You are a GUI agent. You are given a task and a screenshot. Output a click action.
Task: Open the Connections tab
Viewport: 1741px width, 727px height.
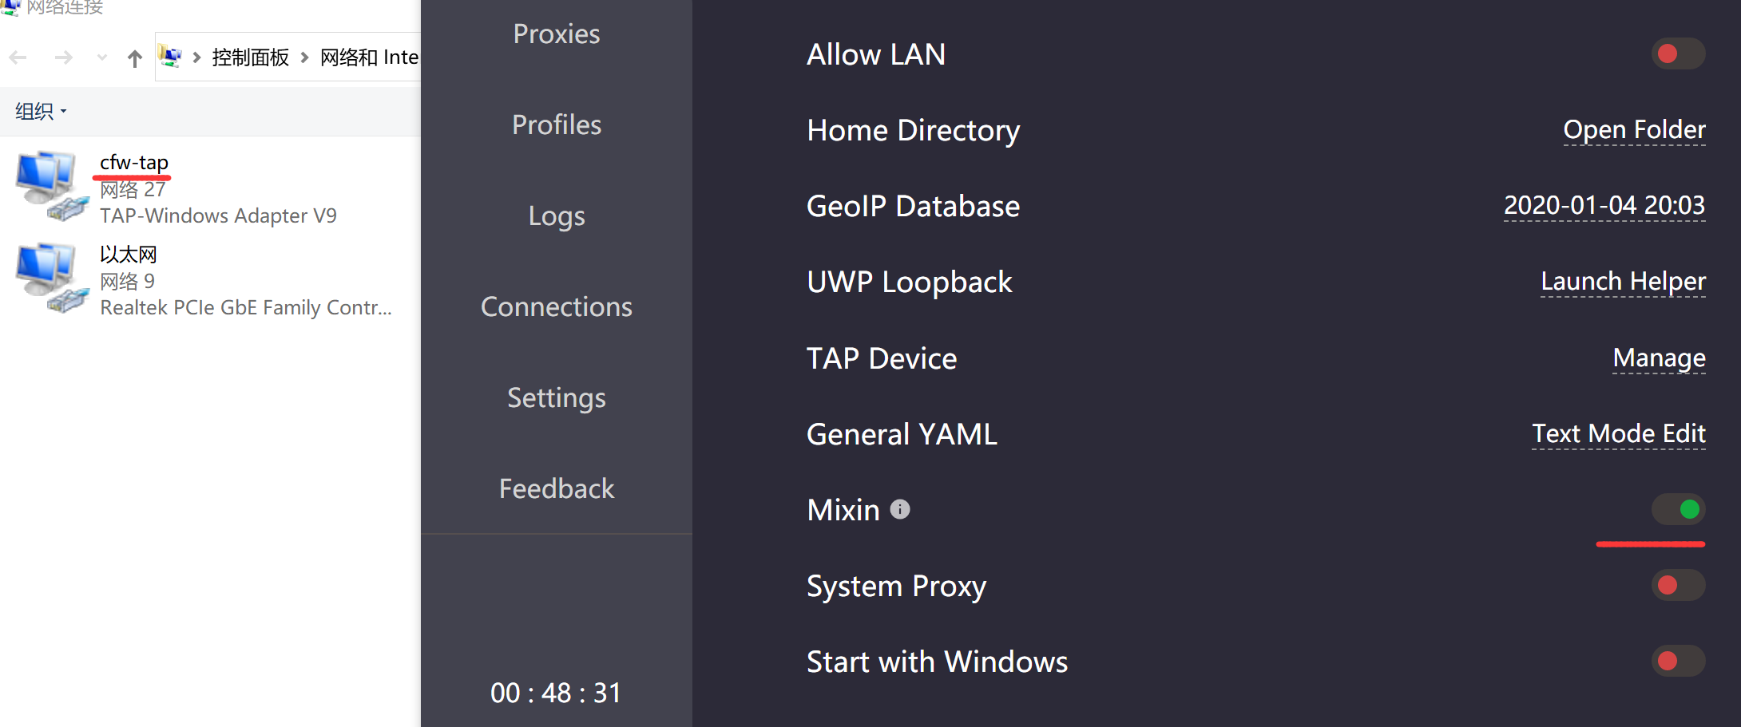(x=557, y=306)
